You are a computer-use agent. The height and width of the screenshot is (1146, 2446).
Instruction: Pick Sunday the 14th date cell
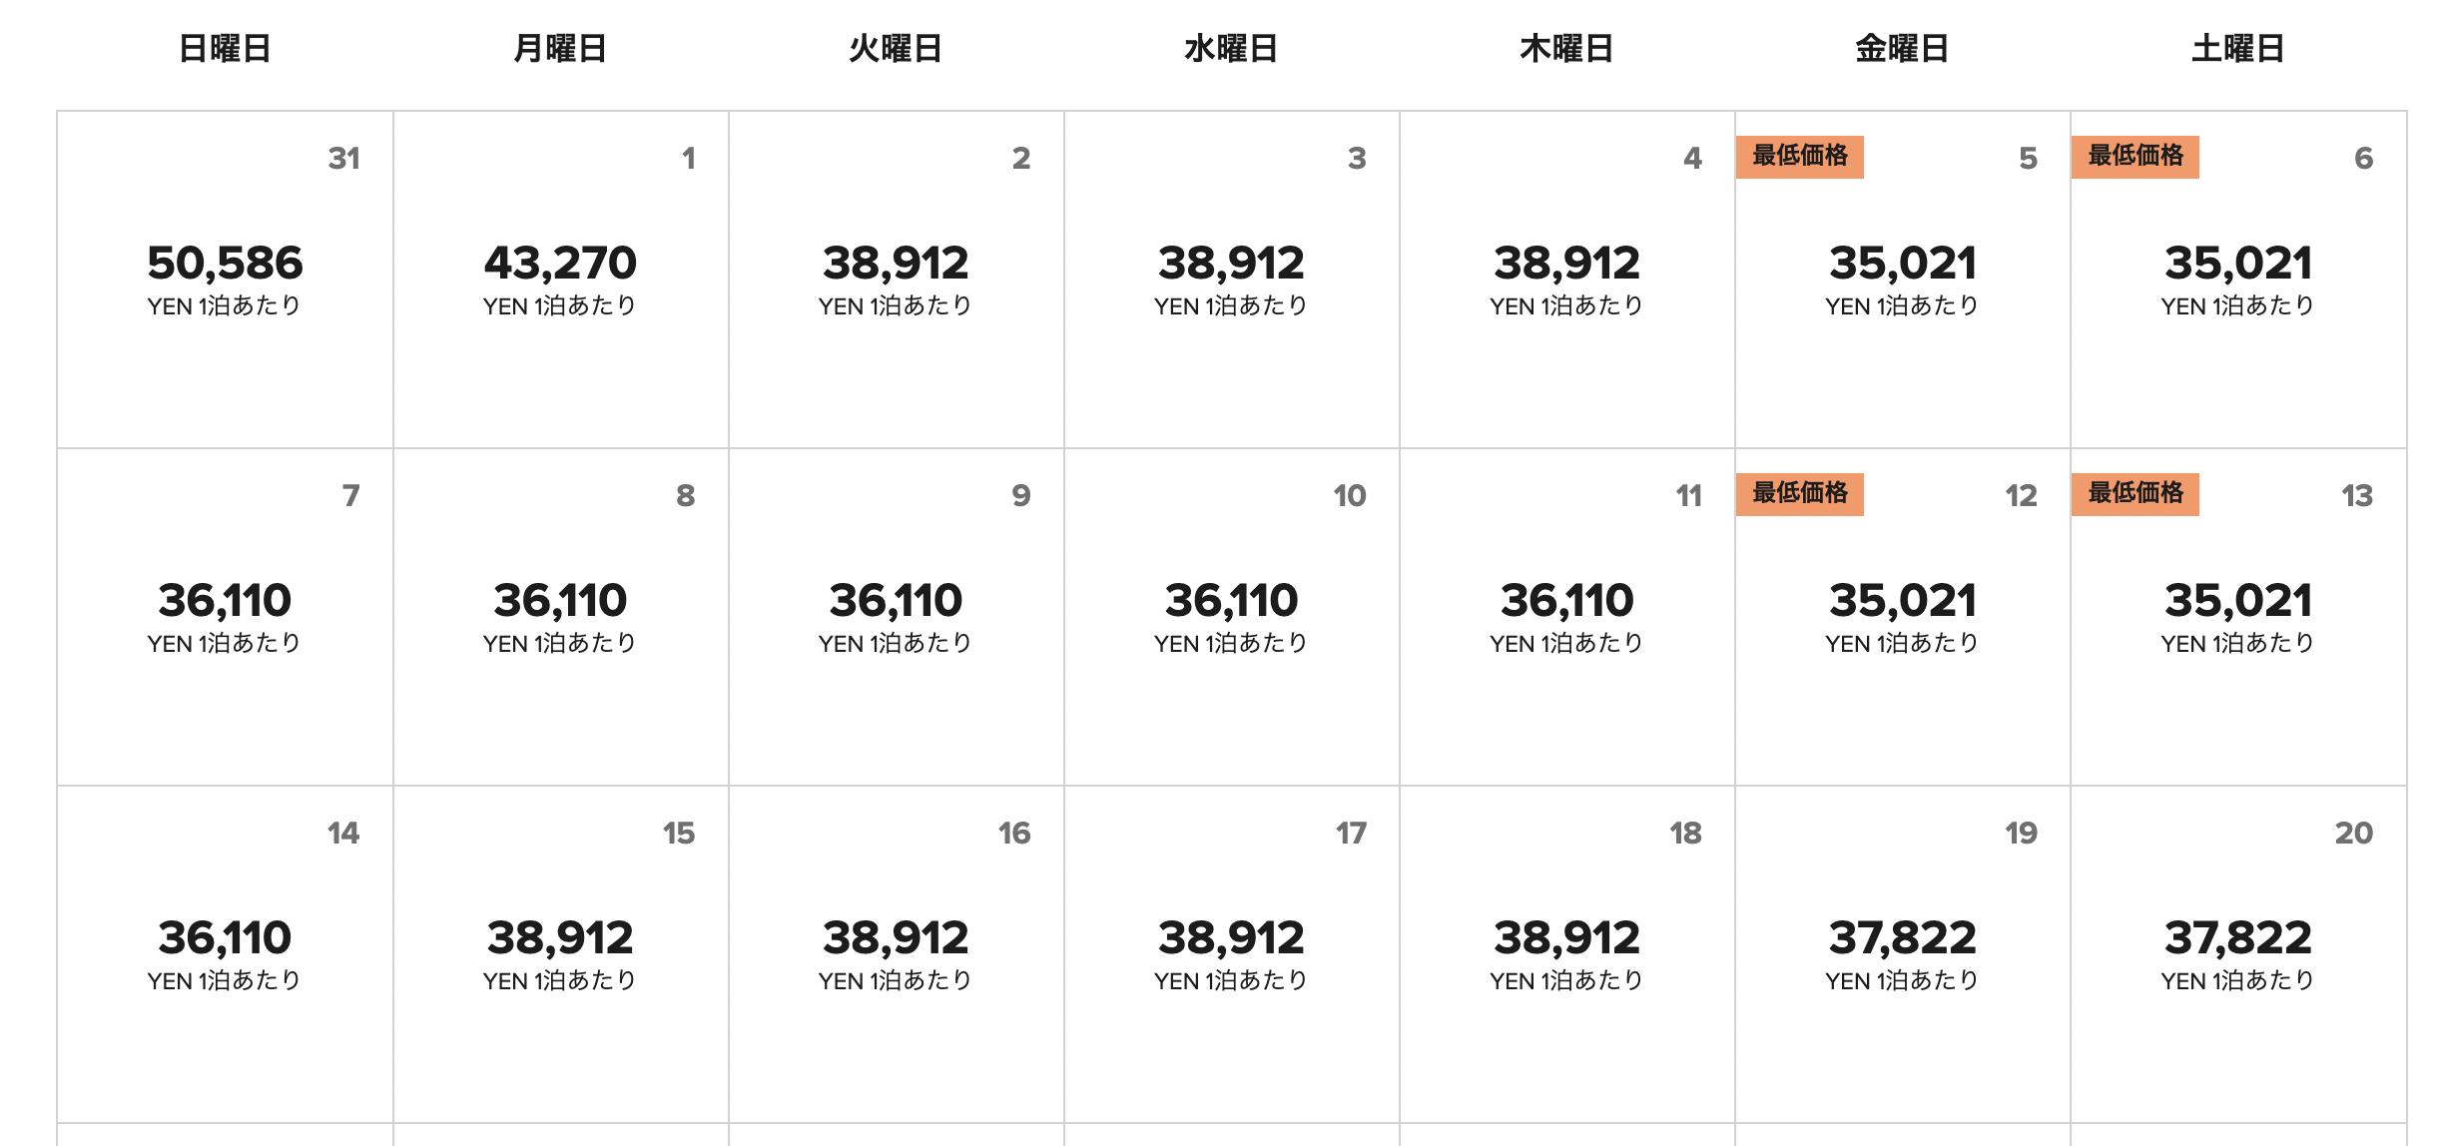[x=225, y=954]
